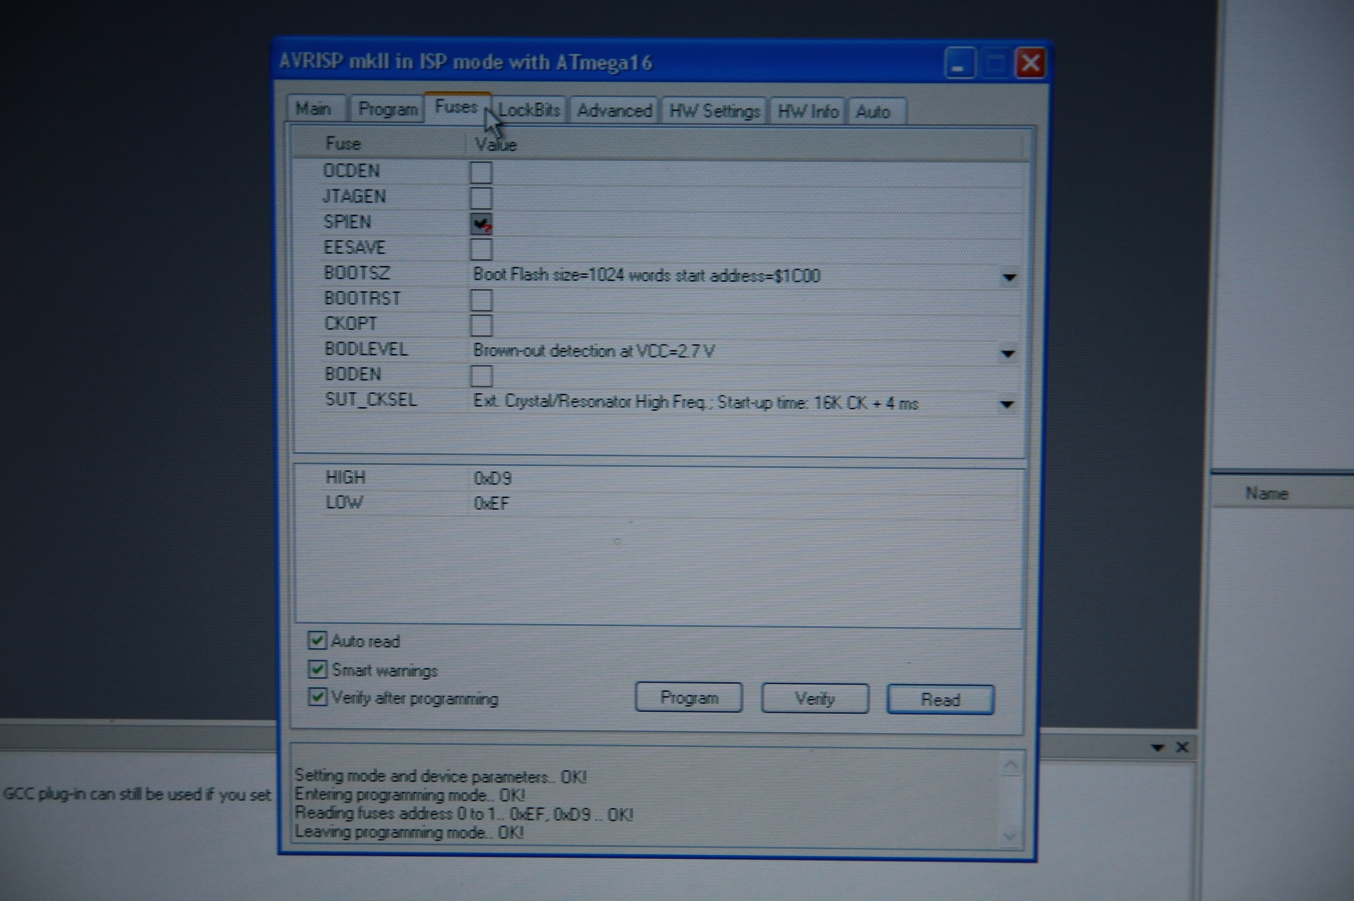The height and width of the screenshot is (901, 1354).
Task: Click the Verify button
Action: point(815,698)
